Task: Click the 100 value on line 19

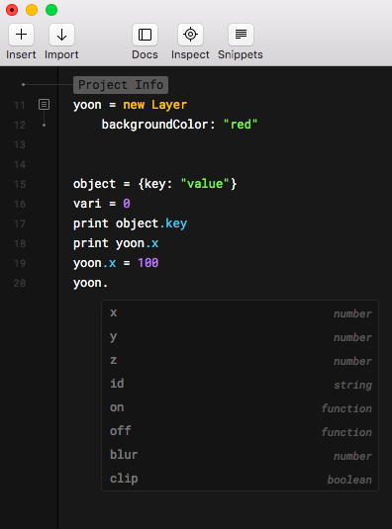Action: [147, 263]
